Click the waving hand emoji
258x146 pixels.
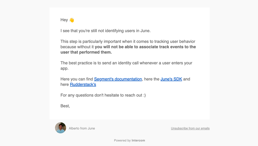72,20
